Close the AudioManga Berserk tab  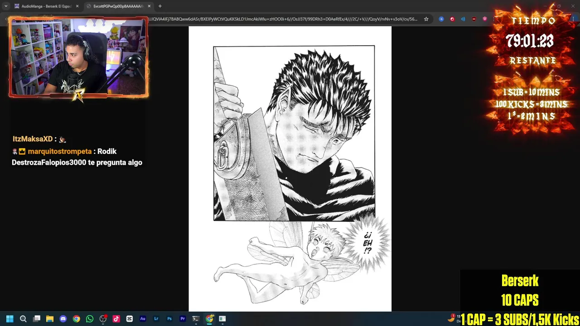click(x=77, y=6)
